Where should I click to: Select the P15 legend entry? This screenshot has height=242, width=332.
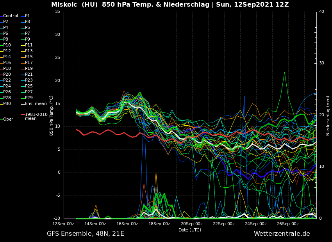point(29,57)
